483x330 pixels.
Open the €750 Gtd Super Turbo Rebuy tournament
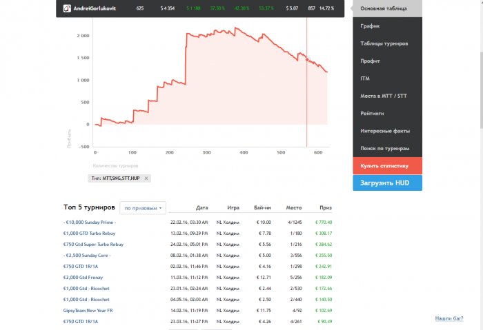pyautogui.click(x=93, y=244)
